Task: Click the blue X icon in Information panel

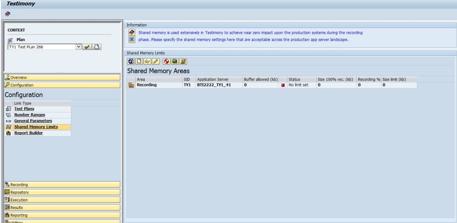Action: point(132,40)
